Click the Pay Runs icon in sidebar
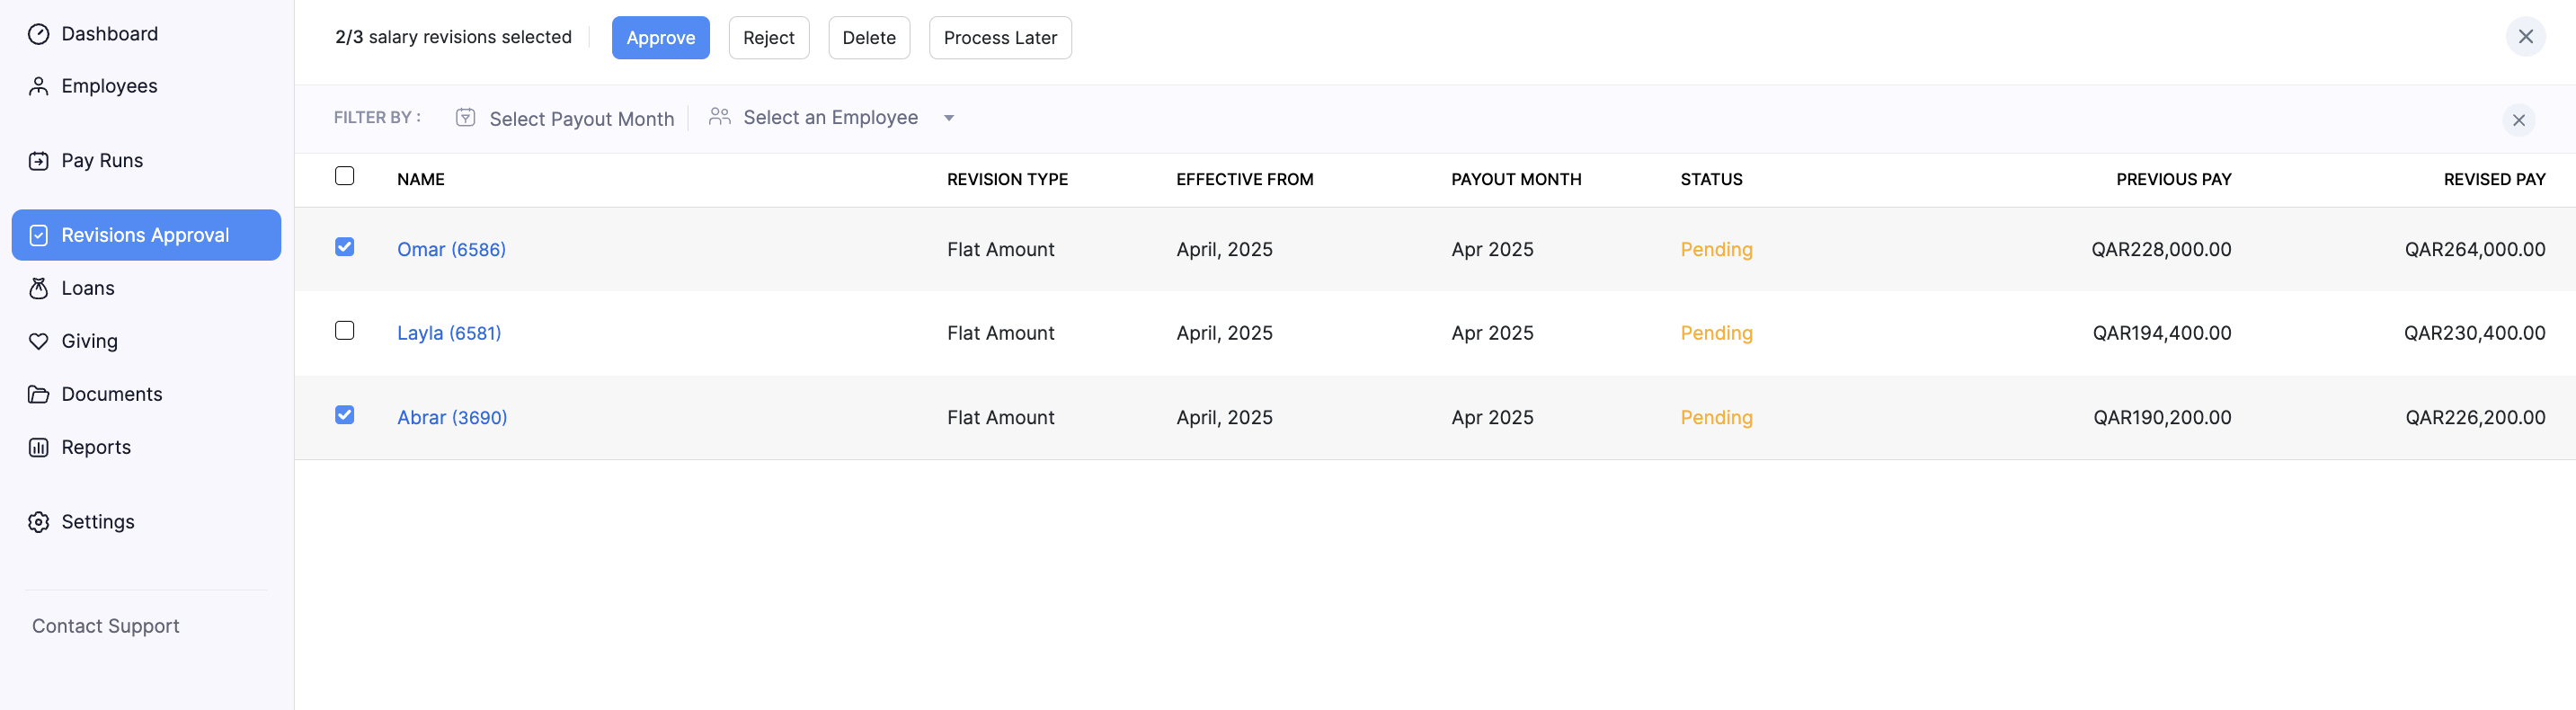The height and width of the screenshot is (710, 2576). [x=38, y=161]
